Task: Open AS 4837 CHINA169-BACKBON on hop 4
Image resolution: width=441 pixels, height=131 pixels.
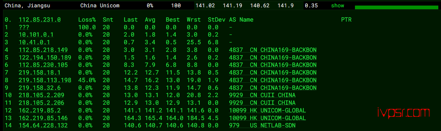Action: pyautogui.click(x=273, y=50)
